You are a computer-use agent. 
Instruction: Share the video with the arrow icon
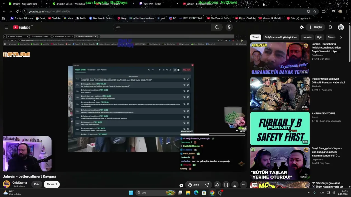217,185
